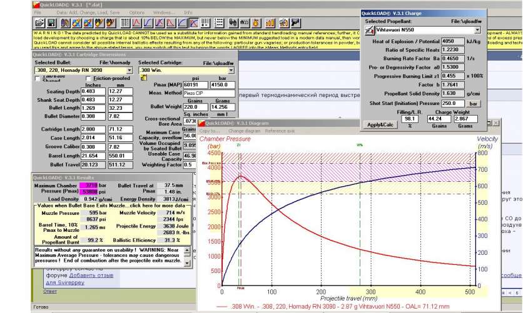The image size is (523, 313).
Task: Click the save floppy disk toolbar icon
Action: (51, 23)
